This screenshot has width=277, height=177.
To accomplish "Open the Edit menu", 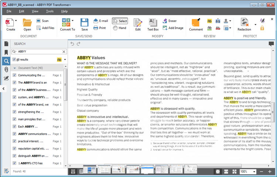I will [x=21, y=11].
